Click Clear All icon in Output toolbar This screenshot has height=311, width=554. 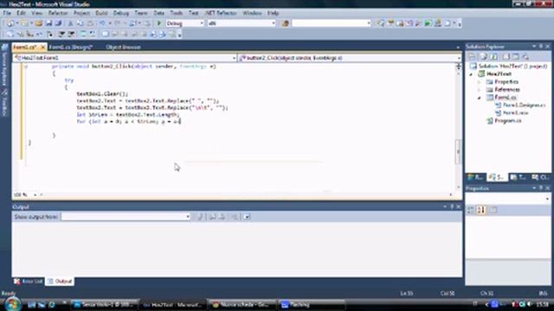click(235, 217)
